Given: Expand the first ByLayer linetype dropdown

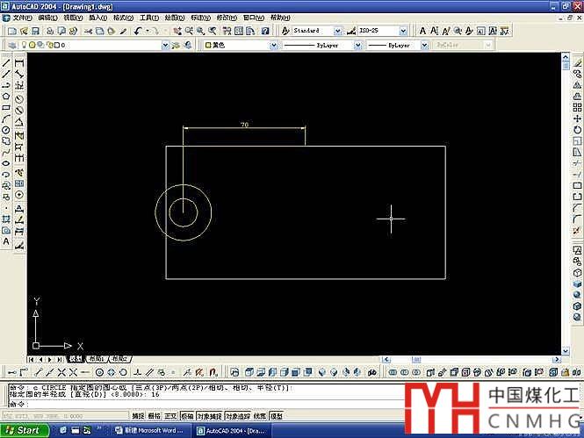Looking at the screenshot, I should [357, 45].
